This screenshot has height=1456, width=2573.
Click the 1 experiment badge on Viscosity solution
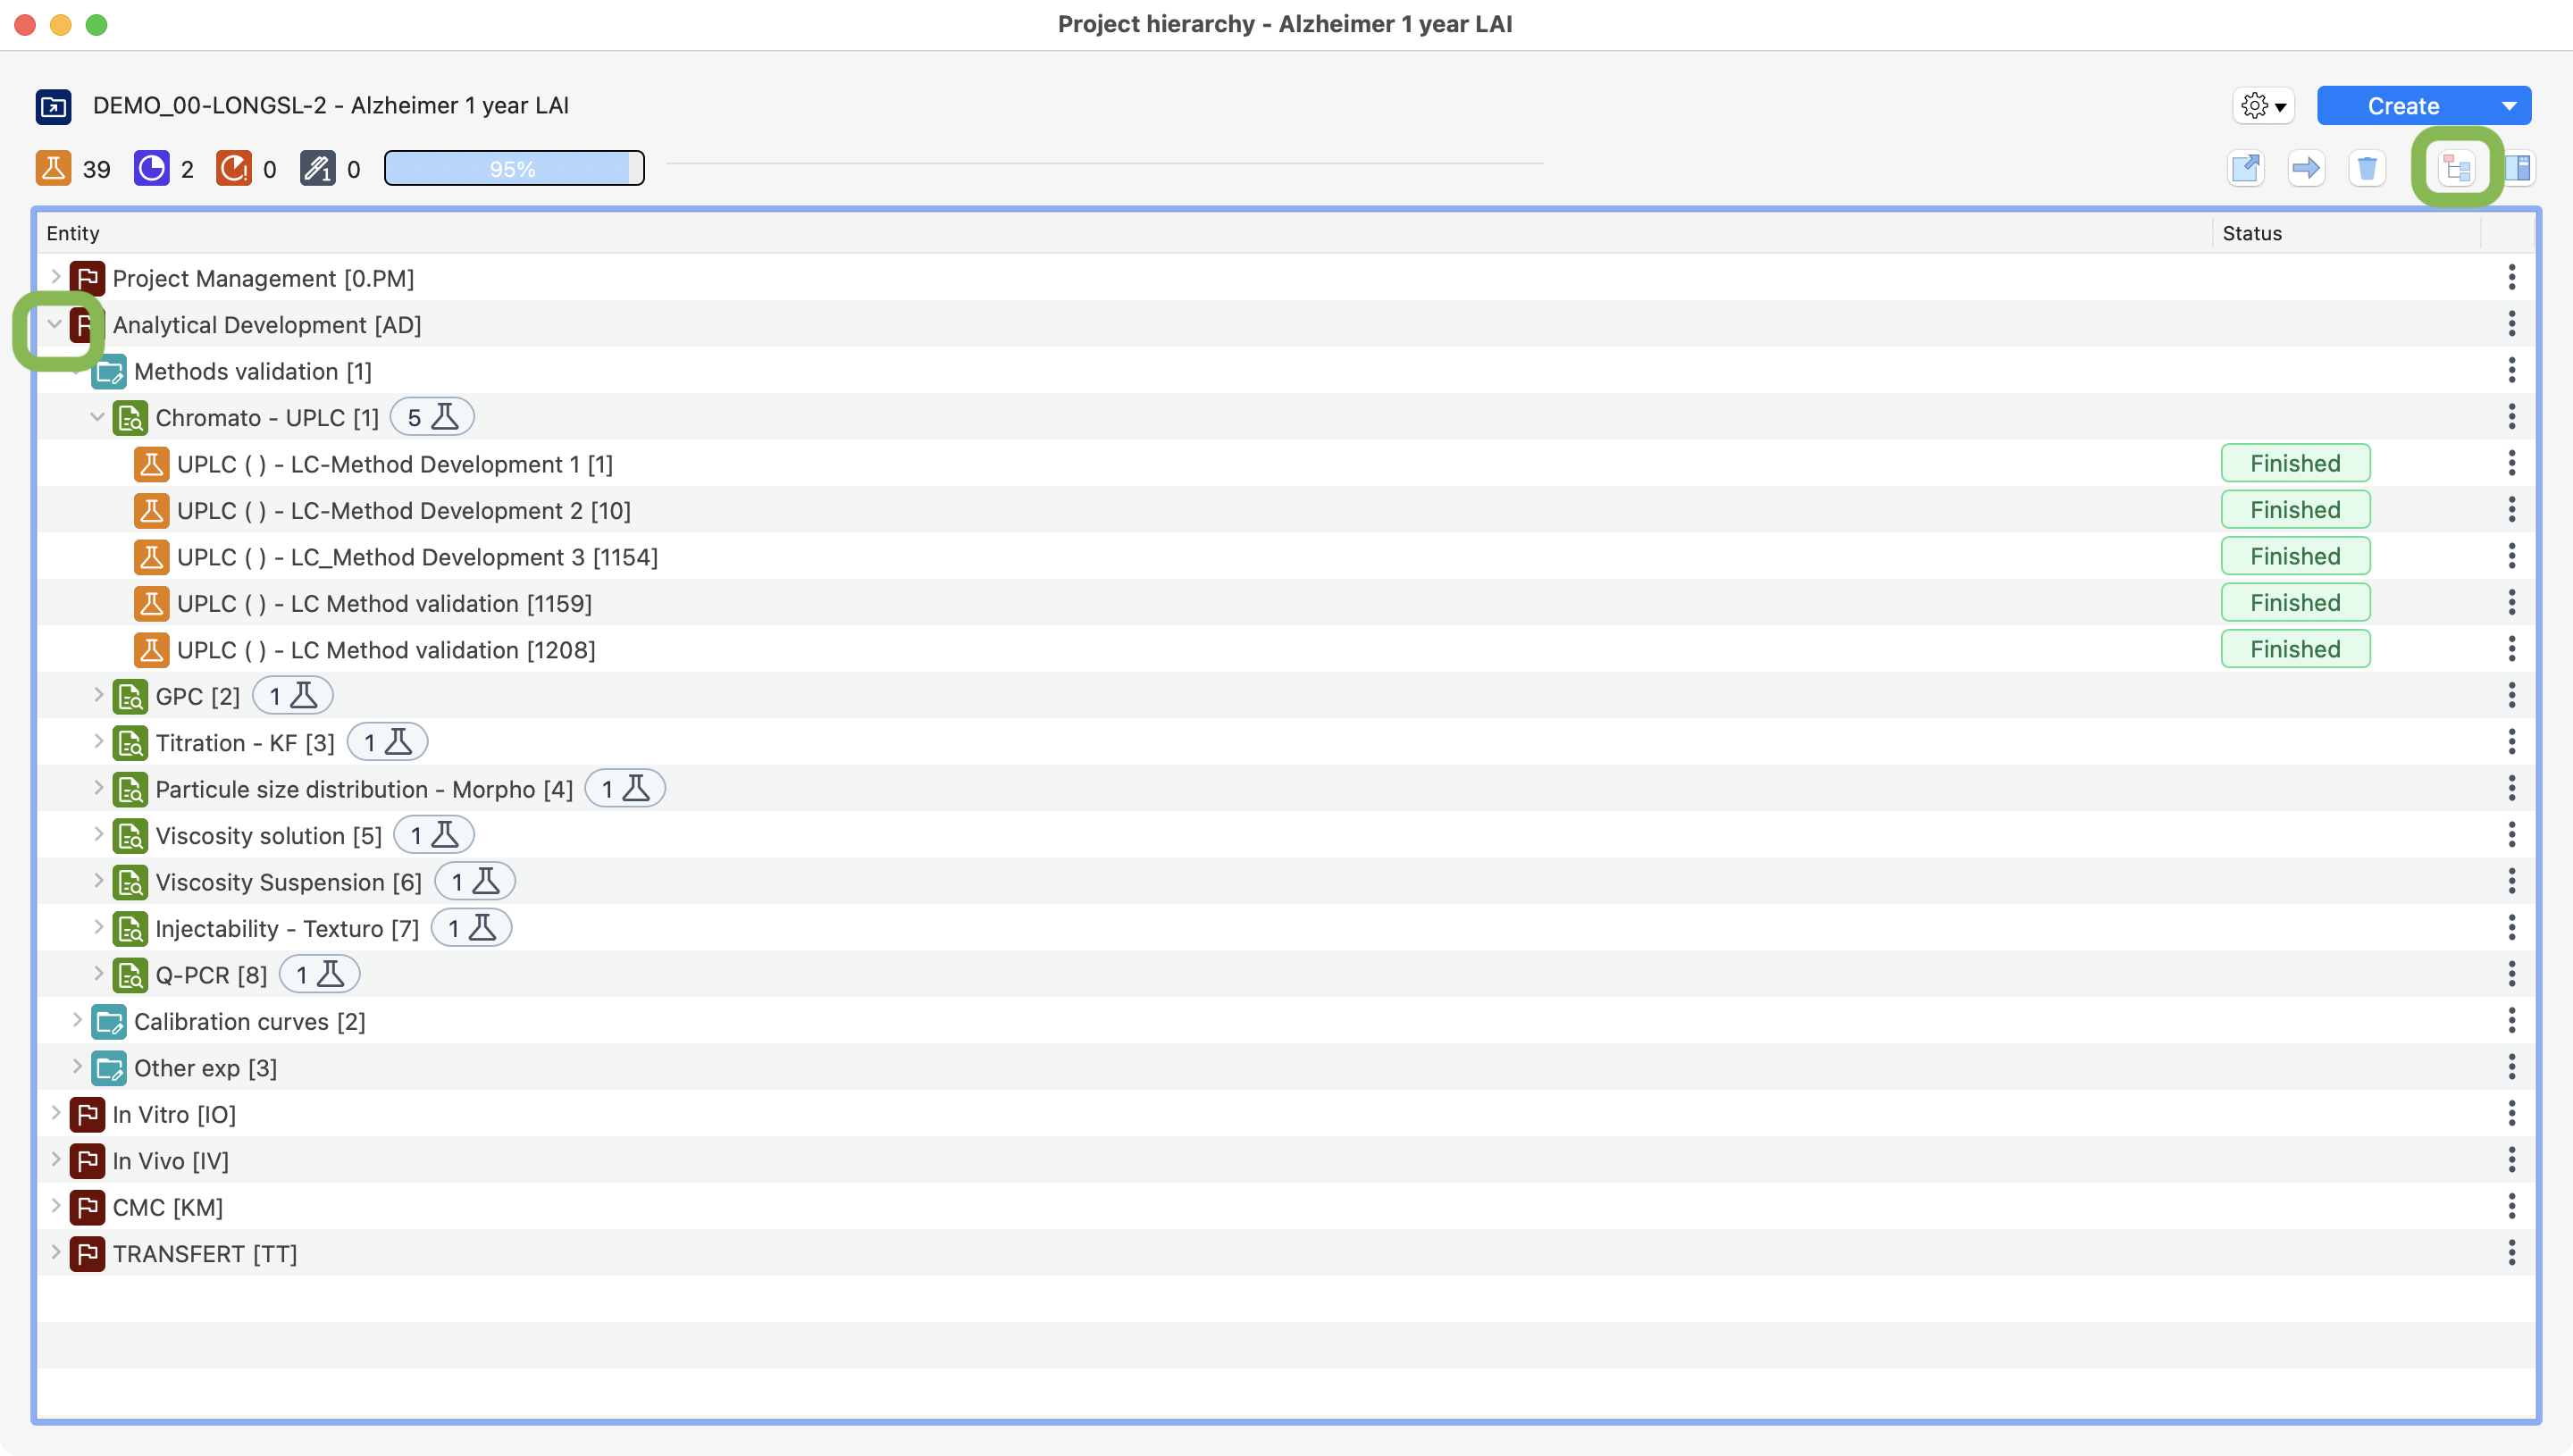coord(434,835)
